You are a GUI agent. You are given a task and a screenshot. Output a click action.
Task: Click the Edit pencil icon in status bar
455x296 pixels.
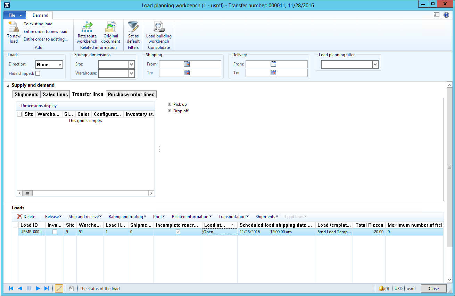(59, 288)
